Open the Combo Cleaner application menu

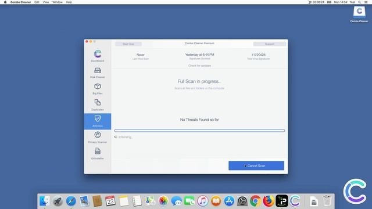(x=21, y=2)
